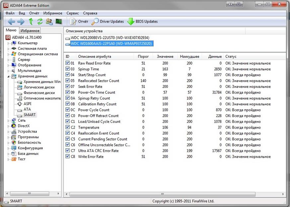
Task: Click the Отображение monitor icon
Action: pos(14,65)
